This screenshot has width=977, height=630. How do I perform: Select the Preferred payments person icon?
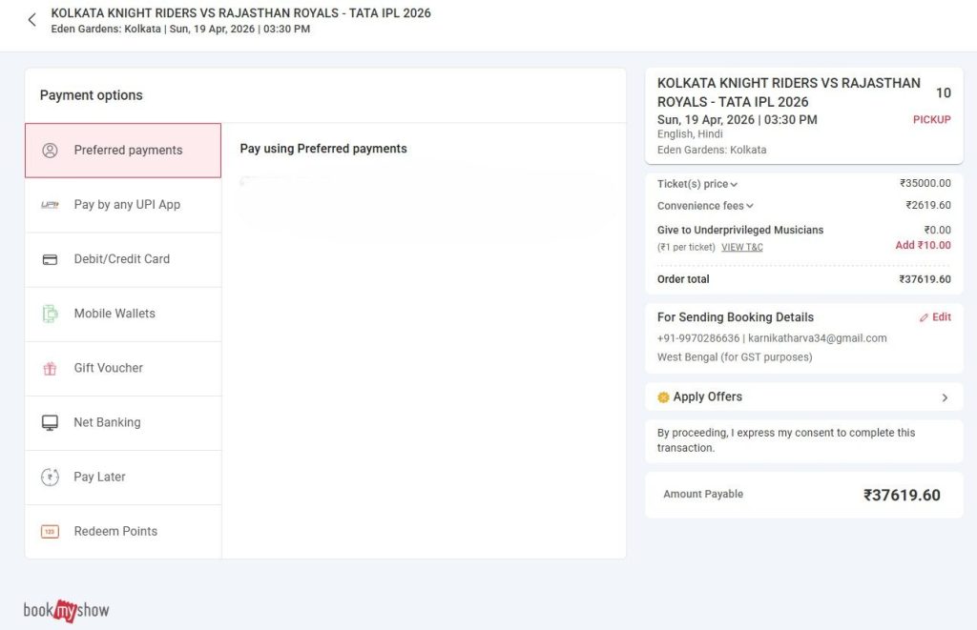(50, 150)
